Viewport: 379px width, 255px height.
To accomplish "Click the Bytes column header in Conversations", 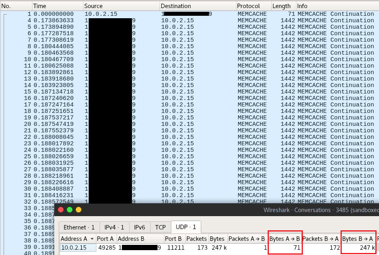I will [x=218, y=239].
